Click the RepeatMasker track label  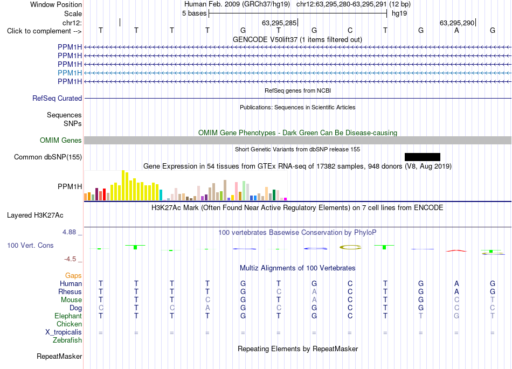(59, 356)
